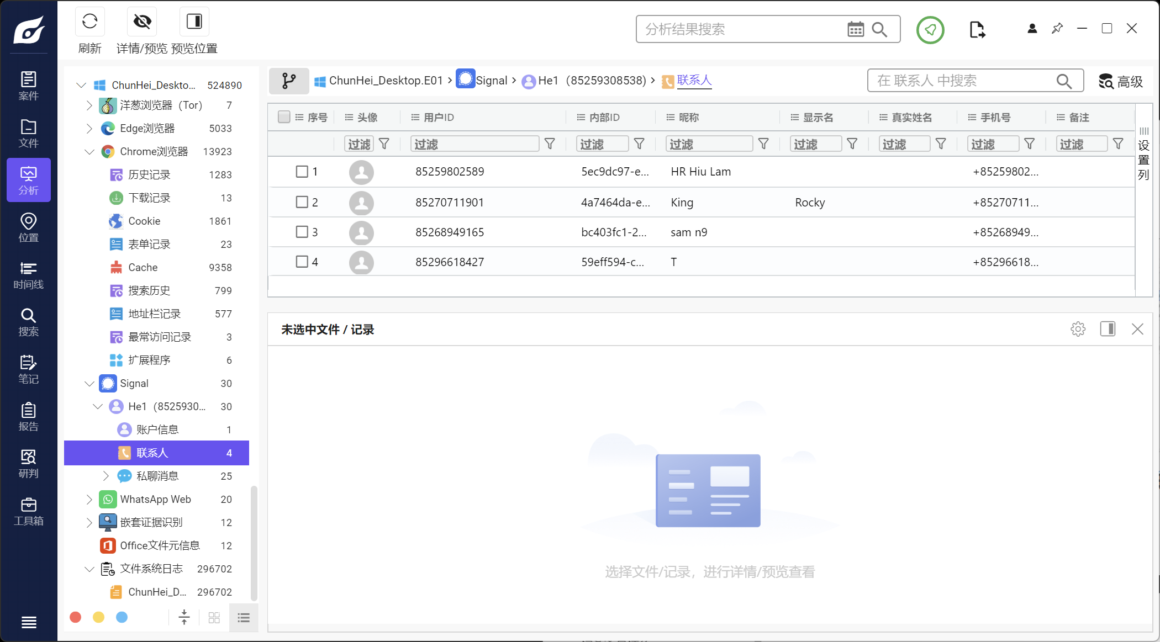This screenshot has height=642, width=1160.
Task: Select the red color tag dot
Action: [x=76, y=617]
